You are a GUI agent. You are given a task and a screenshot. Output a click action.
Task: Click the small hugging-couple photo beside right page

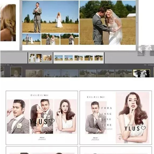(x=69, y=39)
